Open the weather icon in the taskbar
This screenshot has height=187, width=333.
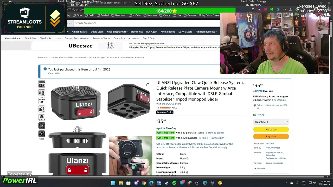(220, 183)
